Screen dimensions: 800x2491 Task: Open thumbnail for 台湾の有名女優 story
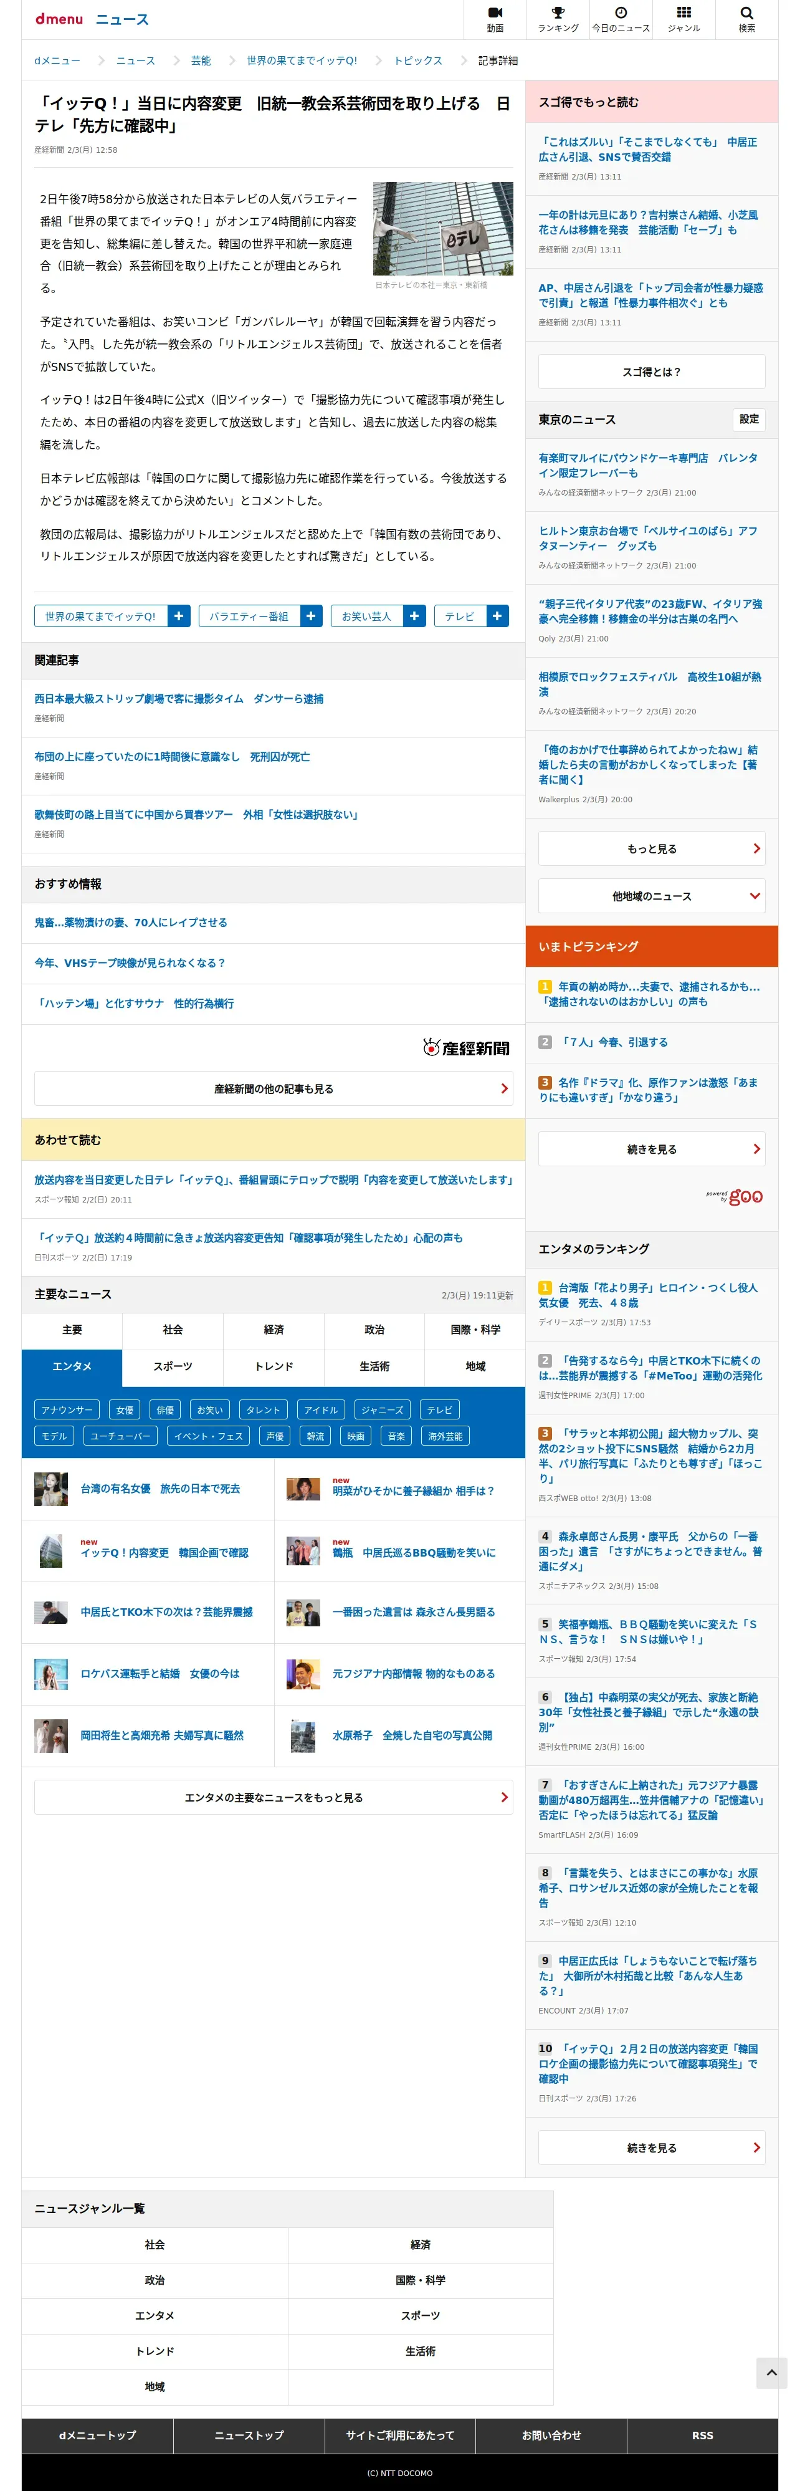[x=51, y=1489]
